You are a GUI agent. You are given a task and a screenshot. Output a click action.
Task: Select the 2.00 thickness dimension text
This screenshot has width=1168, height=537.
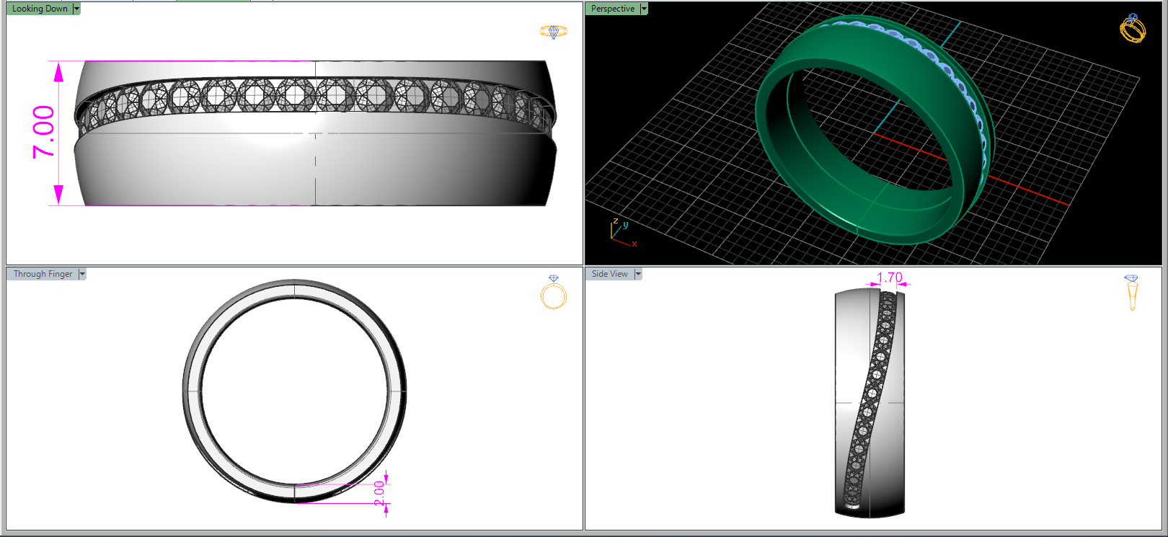point(379,494)
